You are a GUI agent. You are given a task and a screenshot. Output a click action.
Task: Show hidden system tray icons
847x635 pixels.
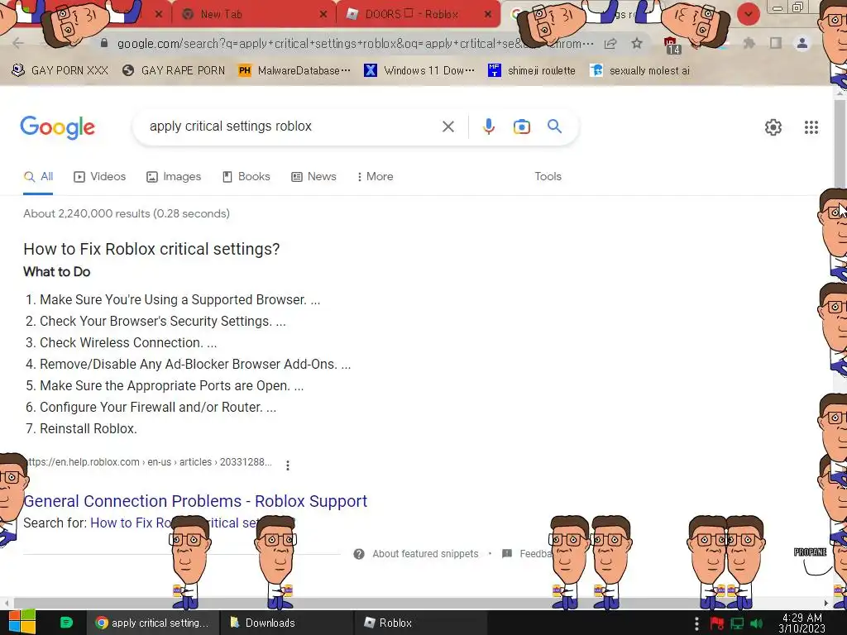pyautogui.click(x=696, y=623)
